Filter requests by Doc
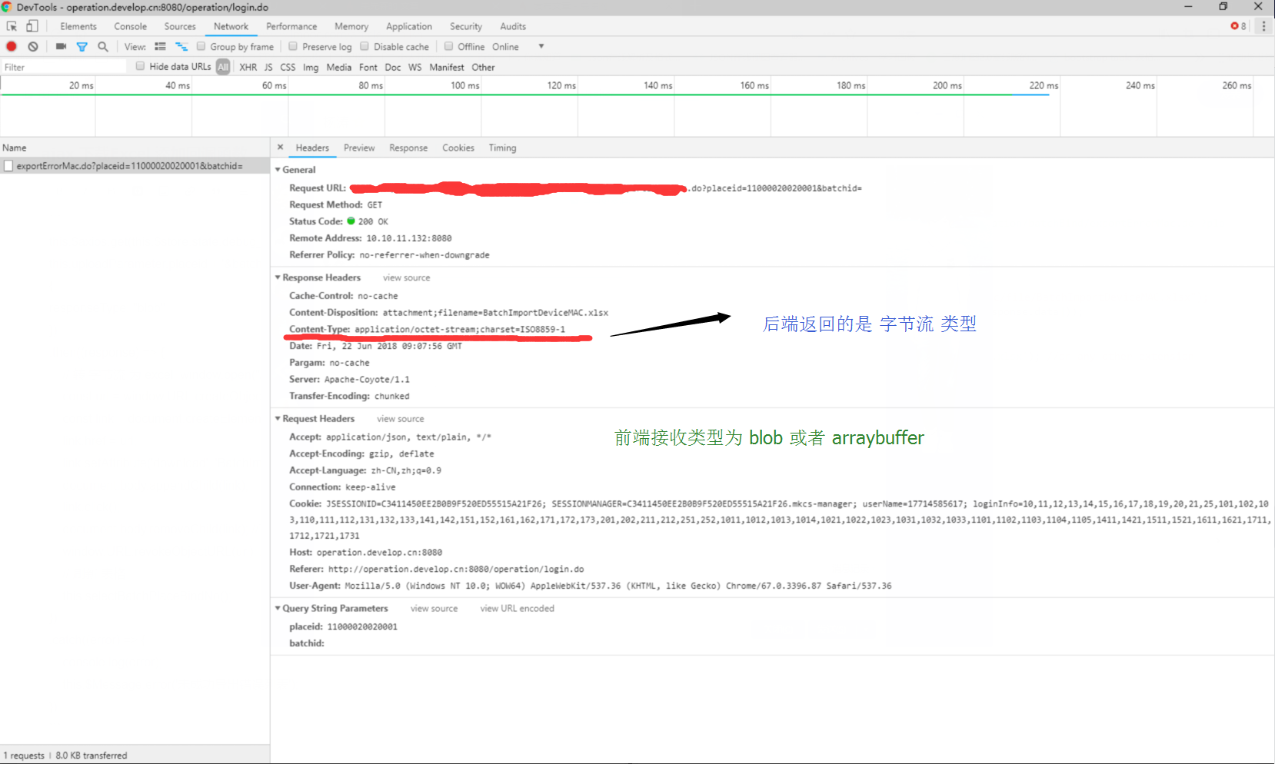Image resolution: width=1275 pixels, height=764 pixels. tap(393, 67)
